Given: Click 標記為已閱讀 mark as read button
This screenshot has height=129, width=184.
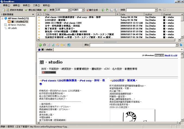Looking at the screenshot, I should click(x=33, y=10).
